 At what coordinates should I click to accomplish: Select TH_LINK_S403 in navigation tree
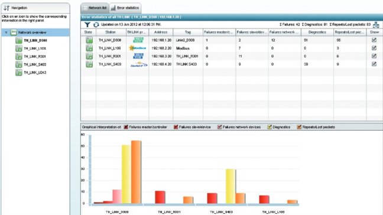[35, 64]
